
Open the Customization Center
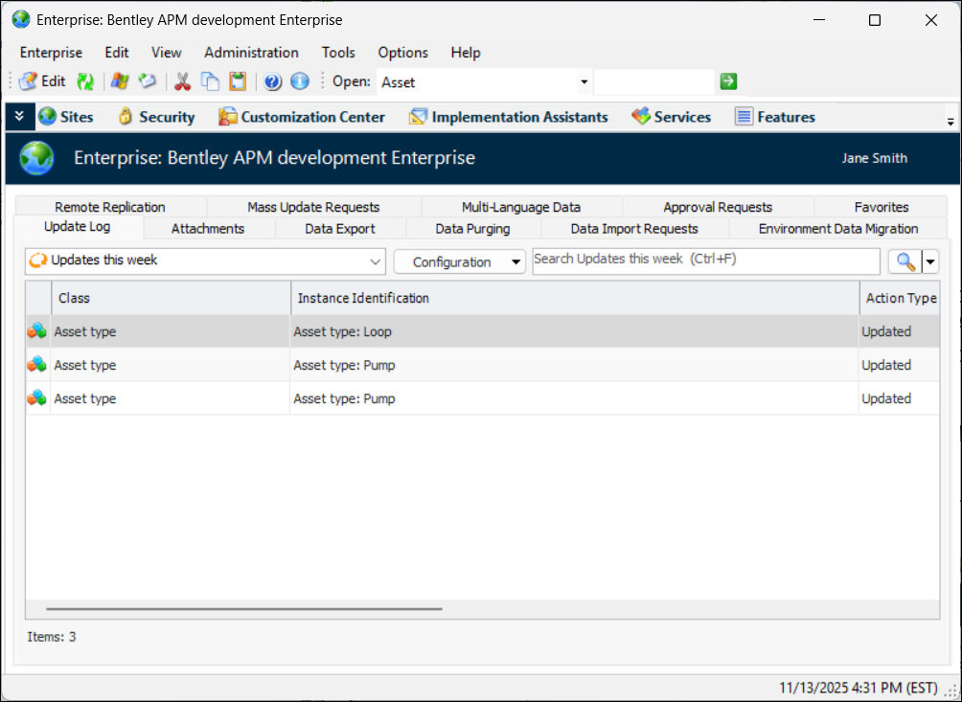[x=302, y=117]
